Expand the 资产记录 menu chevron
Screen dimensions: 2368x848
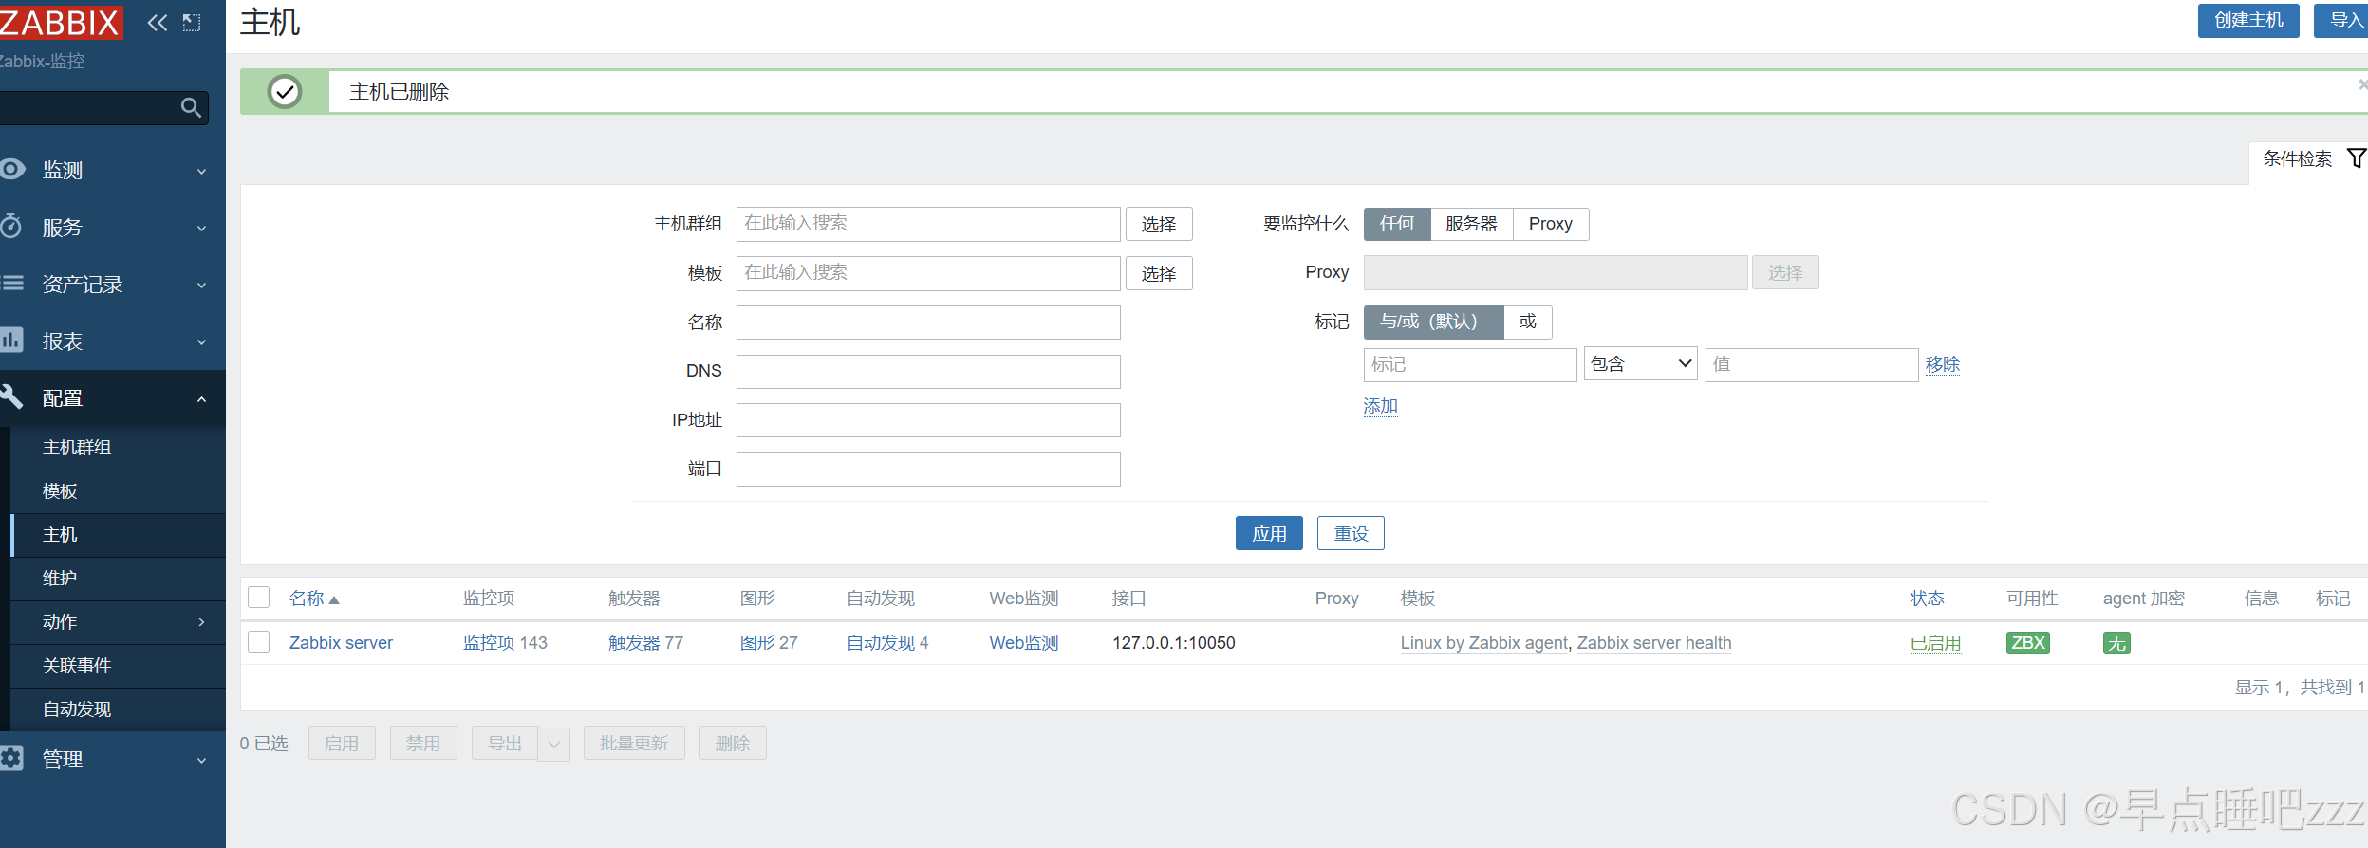[201, 286]
